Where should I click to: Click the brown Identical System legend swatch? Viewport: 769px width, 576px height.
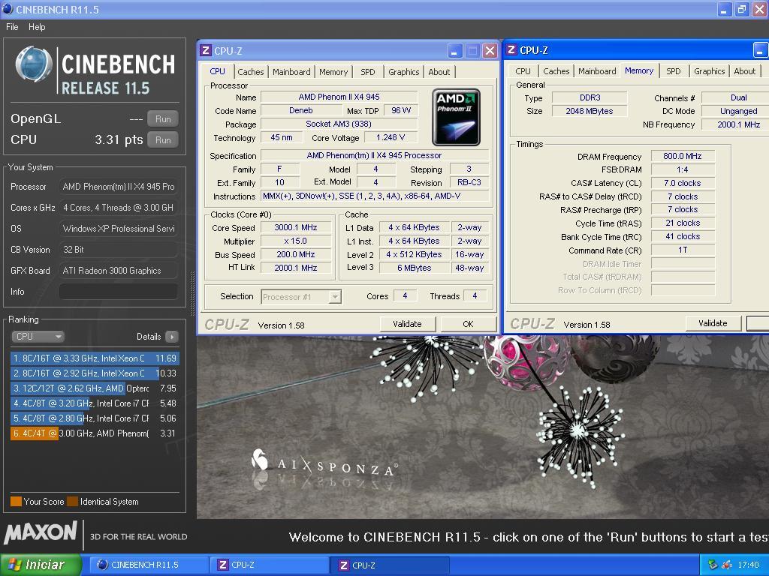tap(72, 501)
